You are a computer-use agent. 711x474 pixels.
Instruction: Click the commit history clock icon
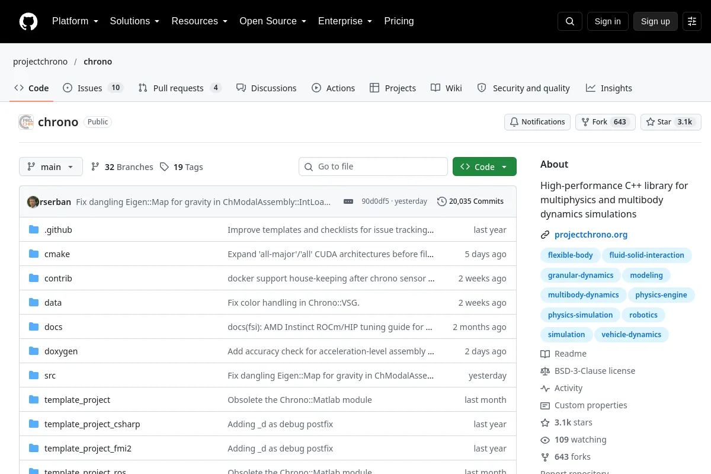click(442, 201)
